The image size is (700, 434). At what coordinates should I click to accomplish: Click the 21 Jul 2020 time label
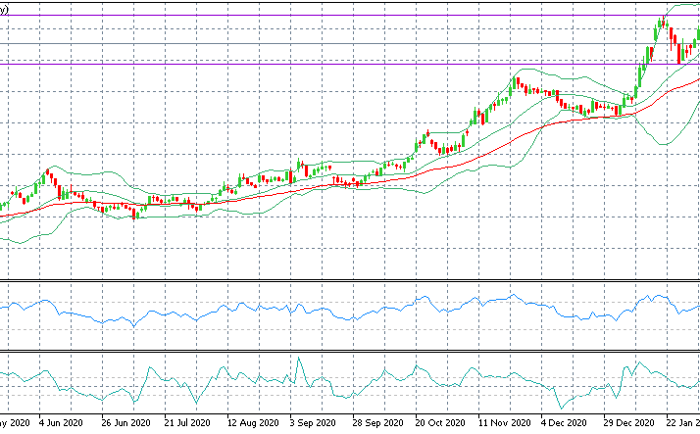pyautogui.click(x=187, y=422)
